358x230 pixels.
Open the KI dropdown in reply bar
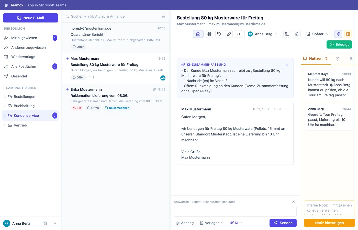click(236, 223)
